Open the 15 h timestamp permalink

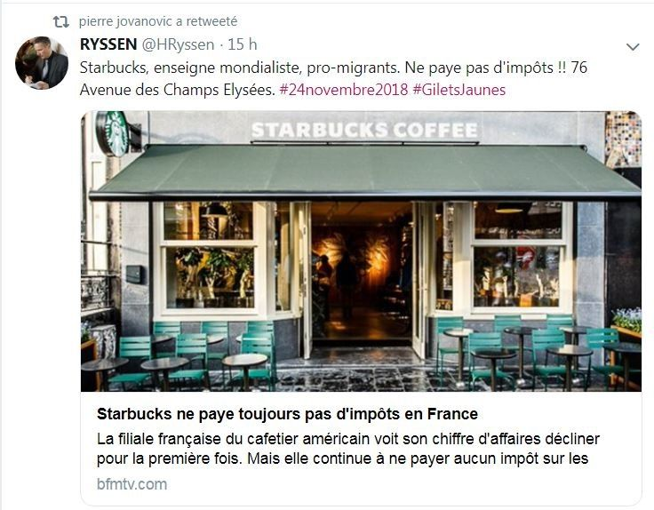(243, 44)
